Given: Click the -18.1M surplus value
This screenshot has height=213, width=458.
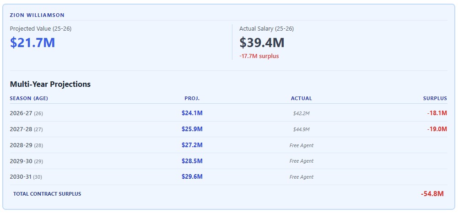Looking at the screenshot, I should click(x=437, y=113).
